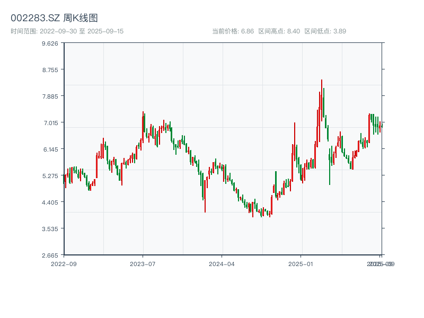This screenshot has width=424, height=318.
Task: Click the x-axis label 2024-04
Action: coord(222,264)
